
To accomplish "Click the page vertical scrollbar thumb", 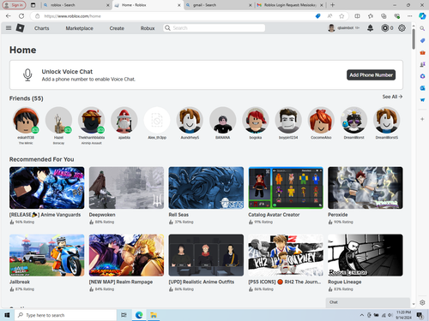I will tap(414, 39).
